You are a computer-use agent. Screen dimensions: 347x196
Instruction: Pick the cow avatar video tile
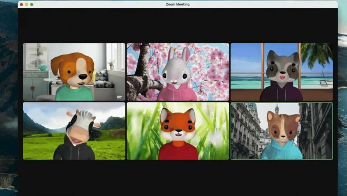(74, 131)
